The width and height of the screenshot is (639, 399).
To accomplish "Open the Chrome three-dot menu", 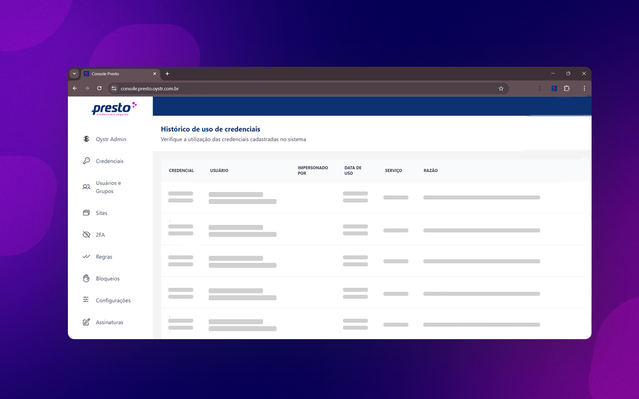I will pyautogui.click(x=584, y=88).
